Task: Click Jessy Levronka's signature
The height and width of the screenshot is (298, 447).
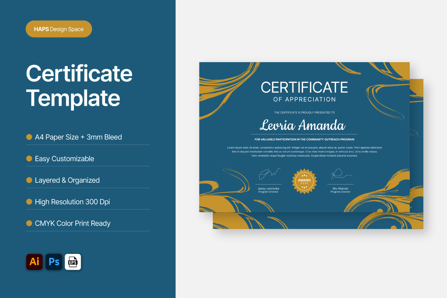Action: pos(269,174)
